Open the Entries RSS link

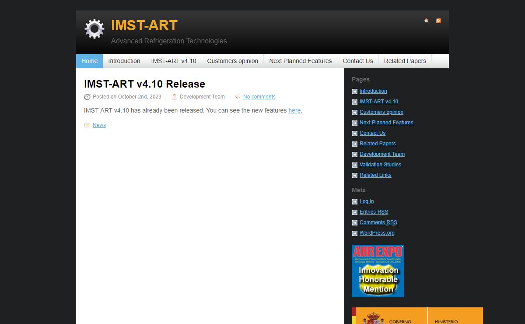(374, 212)
